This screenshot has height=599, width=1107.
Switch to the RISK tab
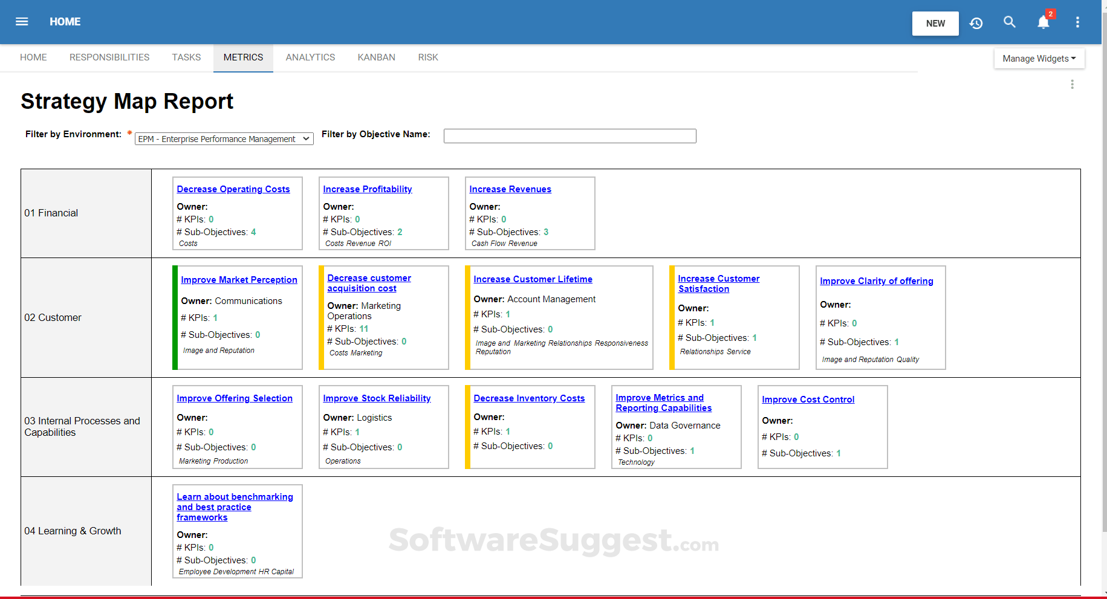(x=428, y=57)
